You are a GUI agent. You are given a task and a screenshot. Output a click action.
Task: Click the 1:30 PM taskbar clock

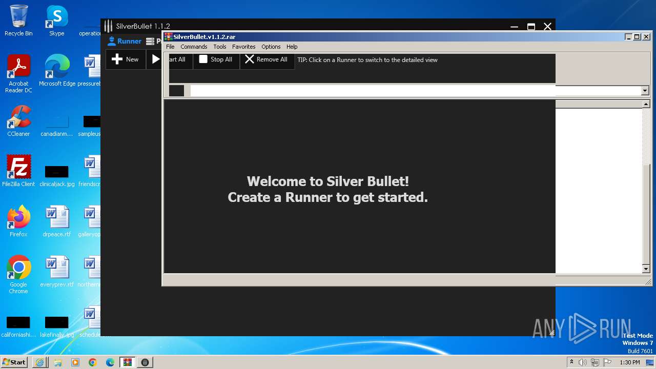click(x=630, y=362)
